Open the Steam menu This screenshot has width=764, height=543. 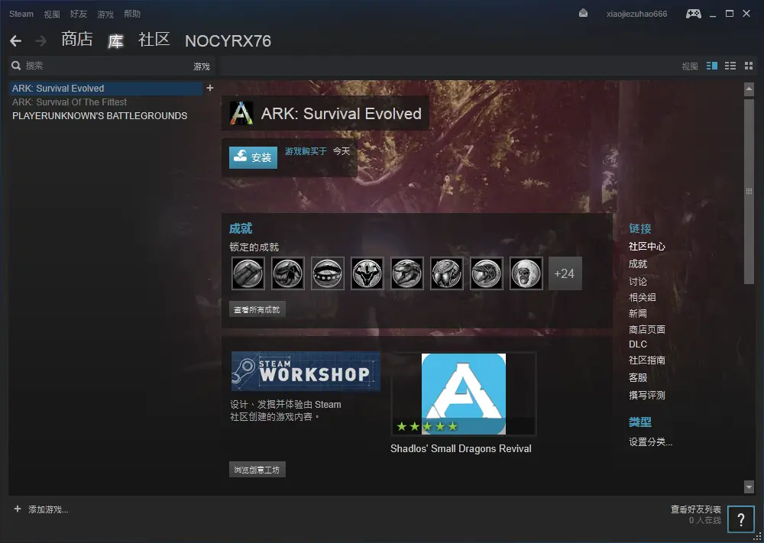pos(21,14)
